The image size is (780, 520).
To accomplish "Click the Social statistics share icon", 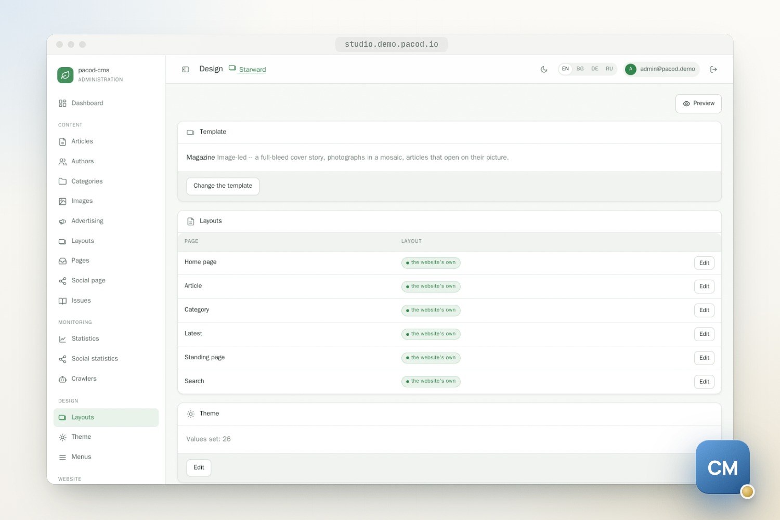I will click(62, 359).
